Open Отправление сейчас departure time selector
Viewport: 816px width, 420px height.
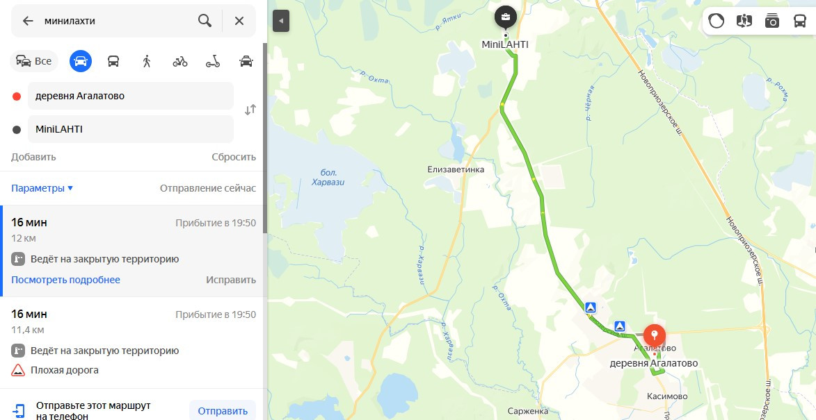click(207, 188)
